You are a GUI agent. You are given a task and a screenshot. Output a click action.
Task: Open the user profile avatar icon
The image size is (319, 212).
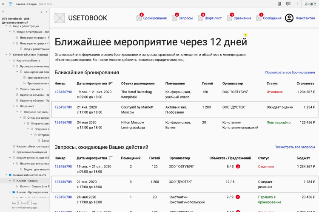pos(289,18)
